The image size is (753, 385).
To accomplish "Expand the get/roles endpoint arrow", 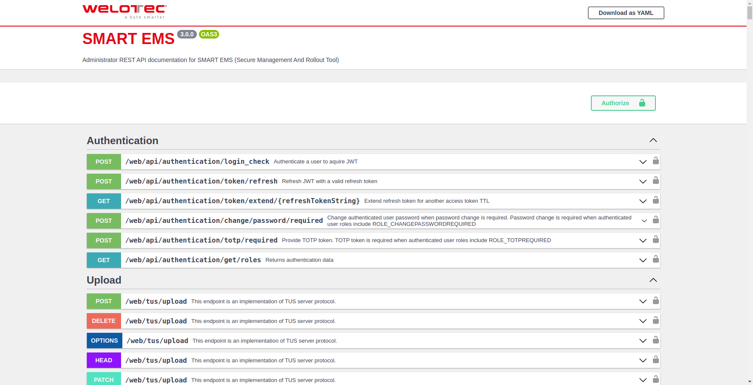I will click(x=643, y=260).
